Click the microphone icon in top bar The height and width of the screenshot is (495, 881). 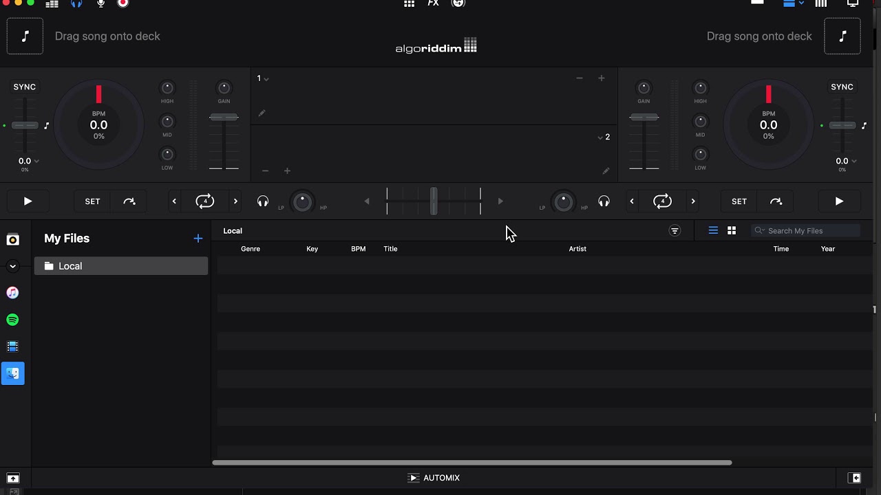100,3
